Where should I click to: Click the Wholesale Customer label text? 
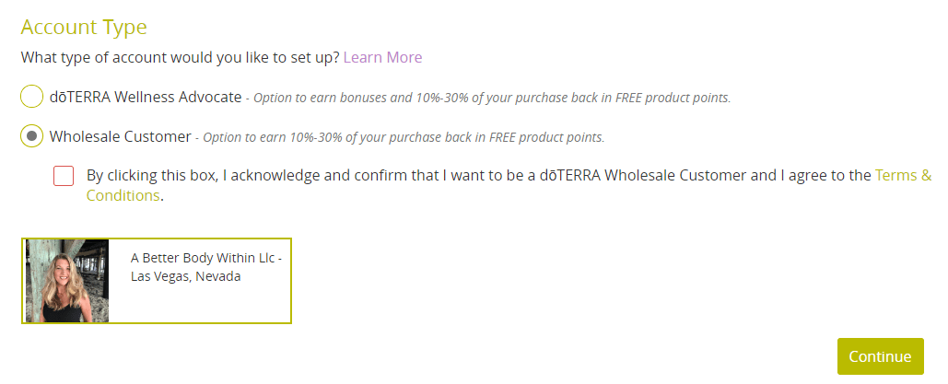121,136
